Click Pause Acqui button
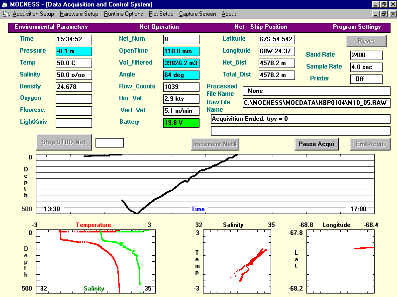This screenshot has width=397, height=297. [316, 144]
